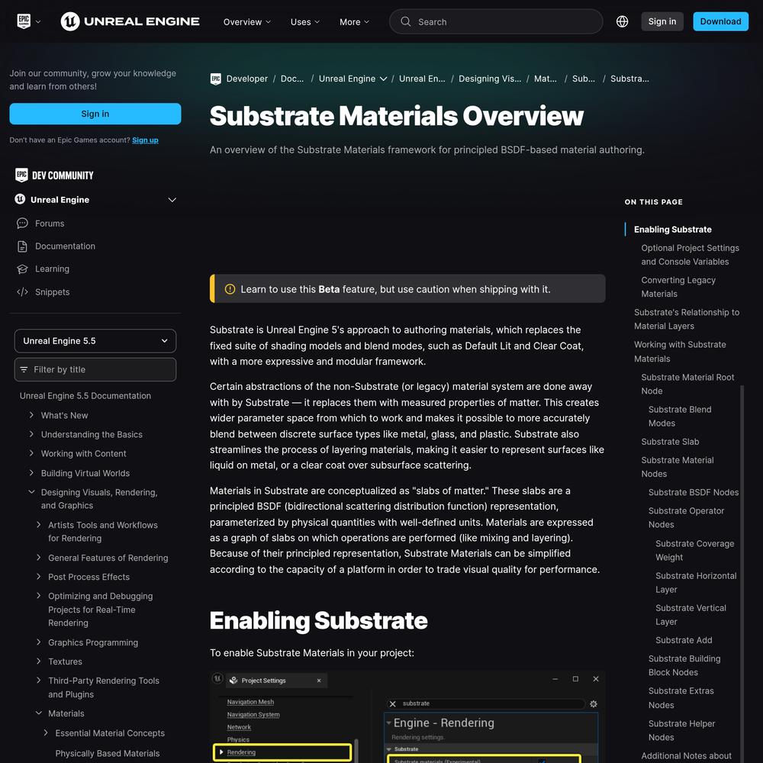This screenshot has height=763, width=763.
Task: Click the Epic Games logo icon in top bar
Action: tap(24, 21)
